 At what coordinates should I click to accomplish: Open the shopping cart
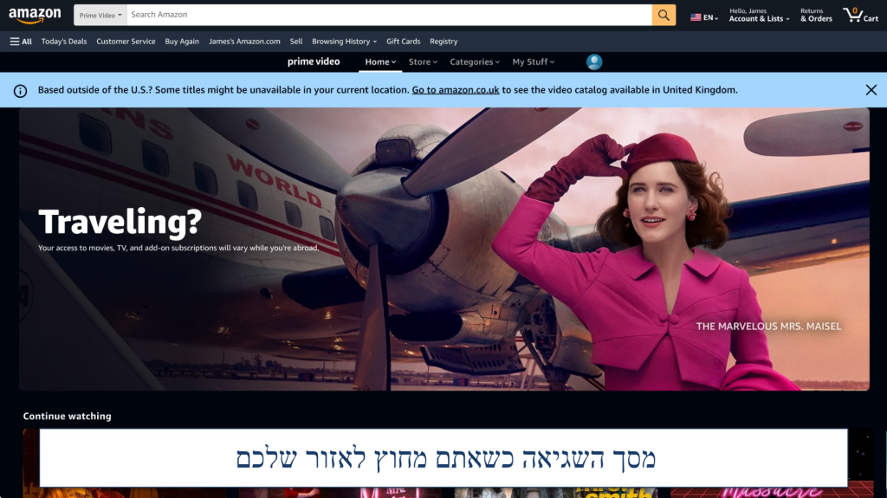(x=860, y=15)
